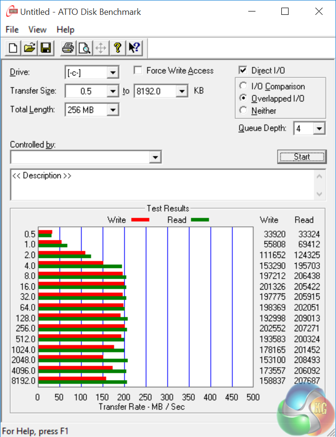Open the Help menu
336x437 pixels.
coord(66,30)
